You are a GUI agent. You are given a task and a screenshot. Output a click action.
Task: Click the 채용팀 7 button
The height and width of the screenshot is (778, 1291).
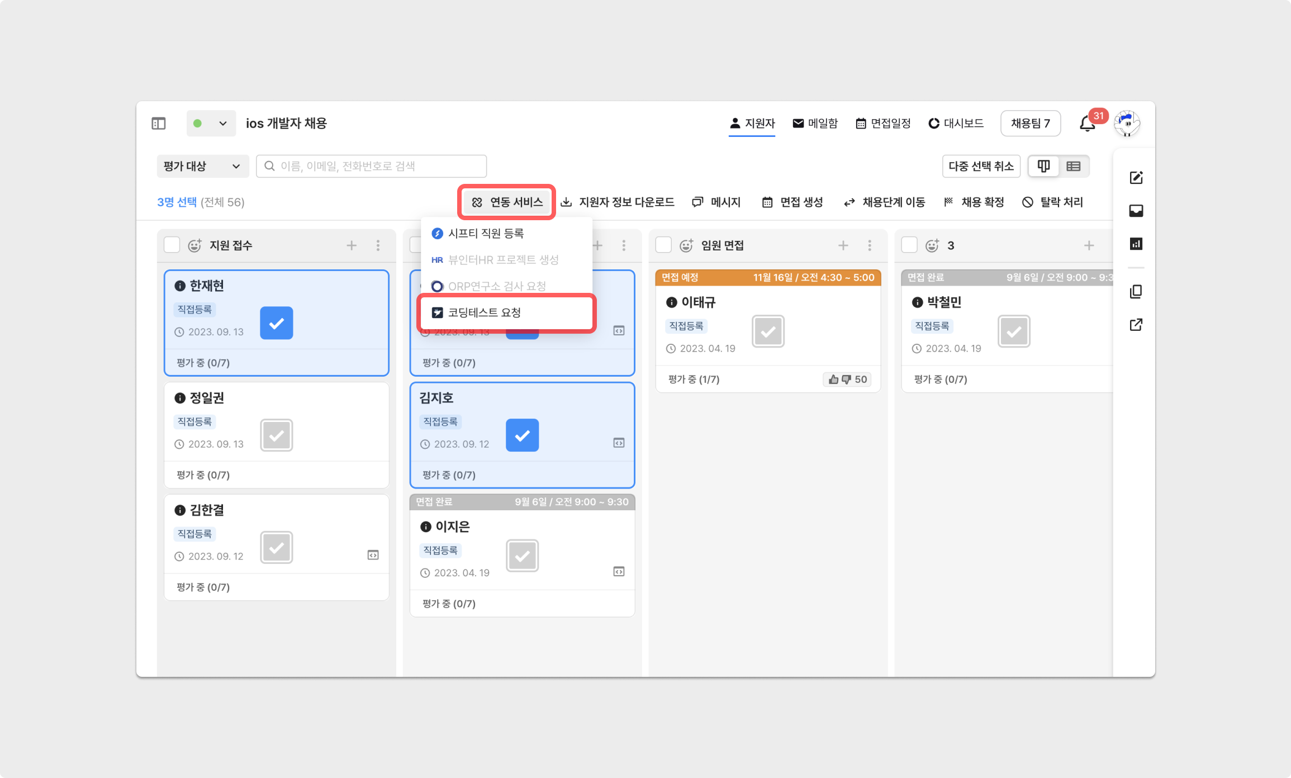[x=1030, y=124]
